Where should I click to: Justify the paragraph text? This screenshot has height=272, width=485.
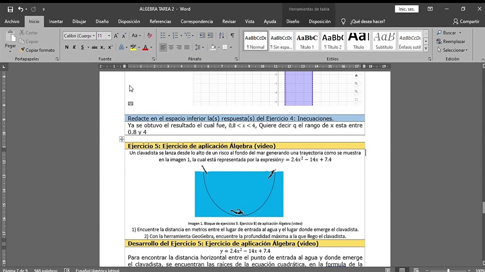click(187, 47)
